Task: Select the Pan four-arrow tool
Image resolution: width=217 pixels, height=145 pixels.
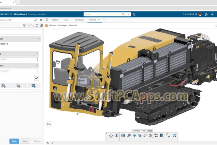Action: point(134,135)
